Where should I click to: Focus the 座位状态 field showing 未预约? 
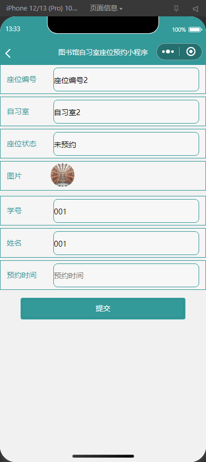tap(126, 144)
